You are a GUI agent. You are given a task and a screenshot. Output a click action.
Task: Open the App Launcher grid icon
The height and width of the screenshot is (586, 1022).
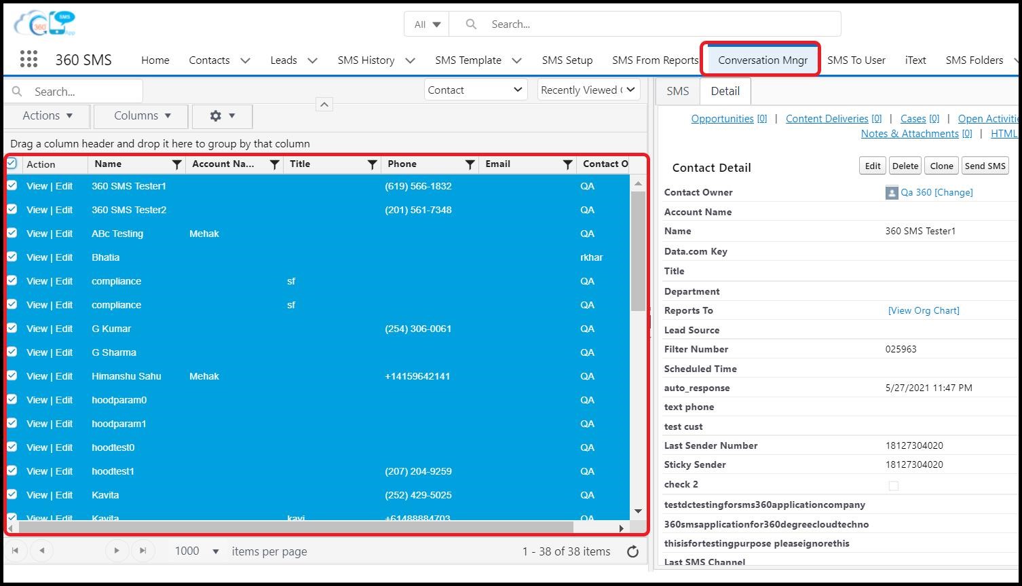pyautogui.click(x=29, y=59)
